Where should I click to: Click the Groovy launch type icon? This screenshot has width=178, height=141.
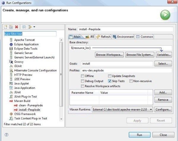[x=11, y=62]
